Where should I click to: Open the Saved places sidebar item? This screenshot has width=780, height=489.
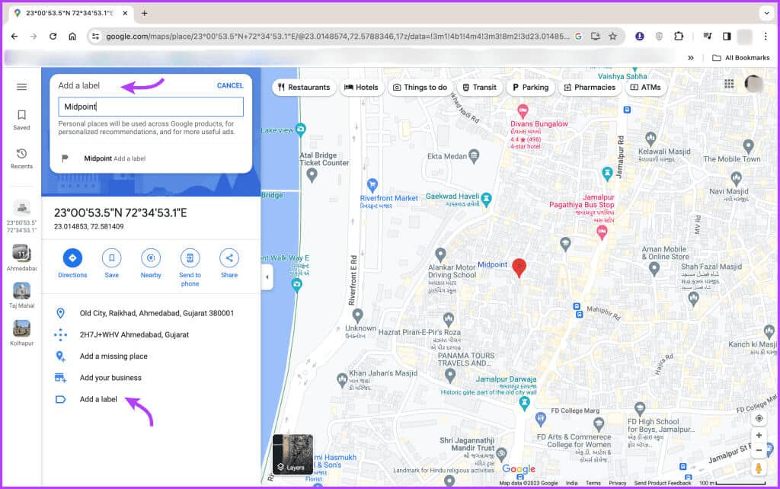coord(21,120)
